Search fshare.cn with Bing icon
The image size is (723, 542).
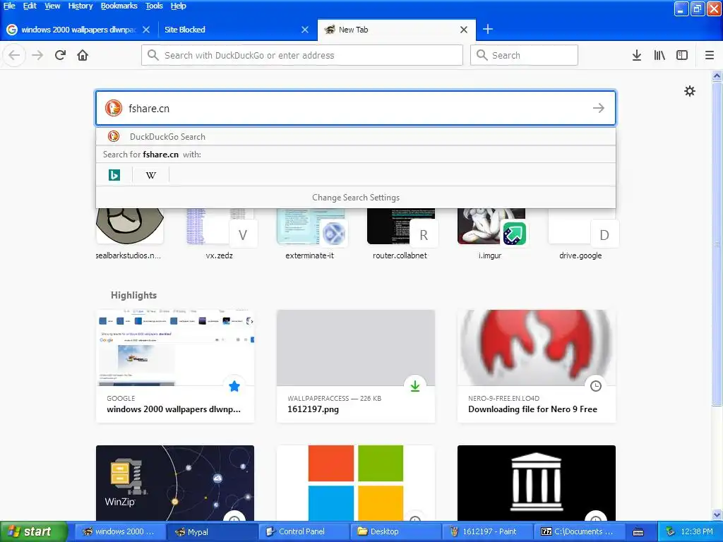point(114,175)
